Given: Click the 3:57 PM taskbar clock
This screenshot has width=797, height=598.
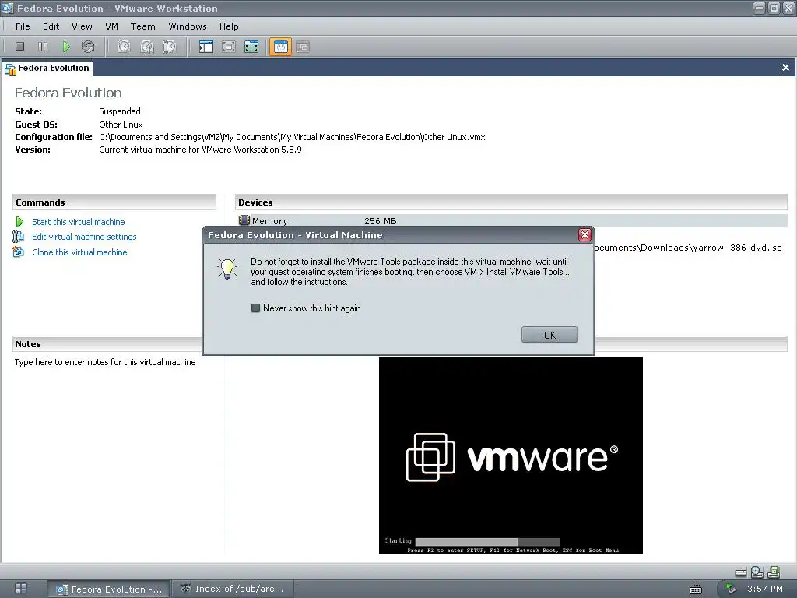Looking at the screenshot, I should click(764, 589).
